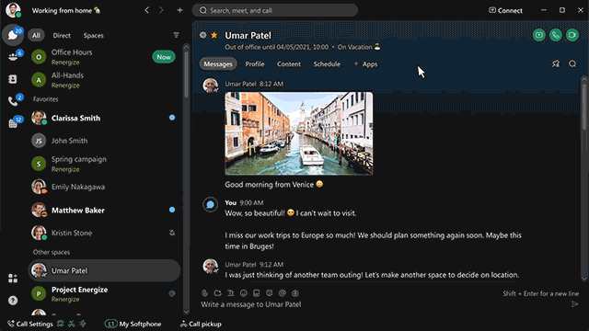Open the Venice canal photo
This screenshot has width=589, height=331.
point(298,133)
